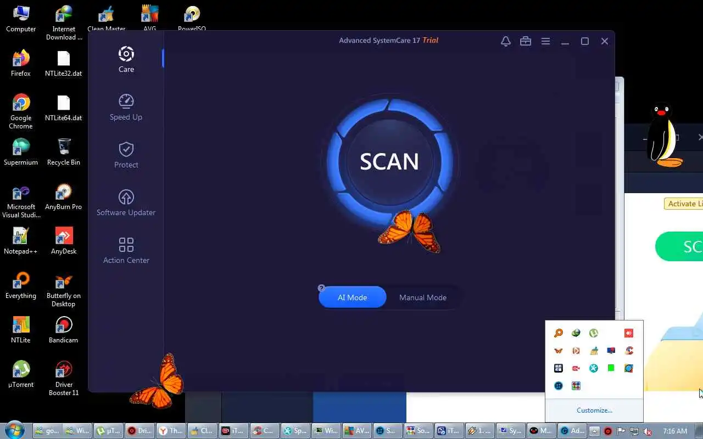Screen dimensions: 703x439
Task: Select µTorrent desktop shortcut
Action: pyautogui.click(x=21, y=374)
